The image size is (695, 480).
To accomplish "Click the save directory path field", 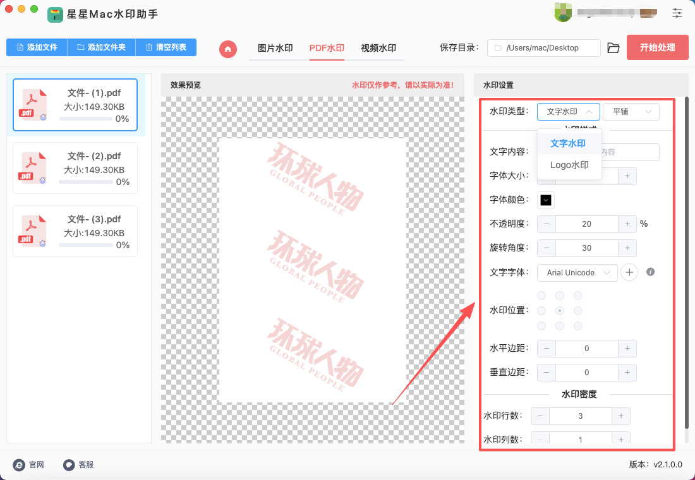I will point(544,48).
